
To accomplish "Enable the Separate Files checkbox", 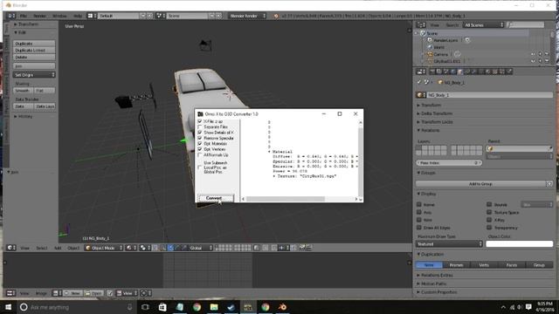I will pyautogui.click(x=200, y=126).
